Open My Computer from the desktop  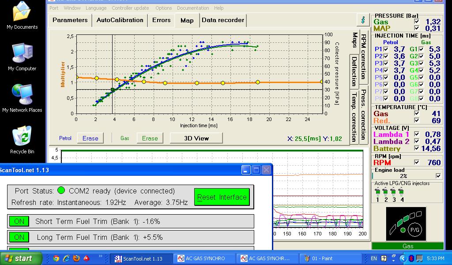(22, 57)
